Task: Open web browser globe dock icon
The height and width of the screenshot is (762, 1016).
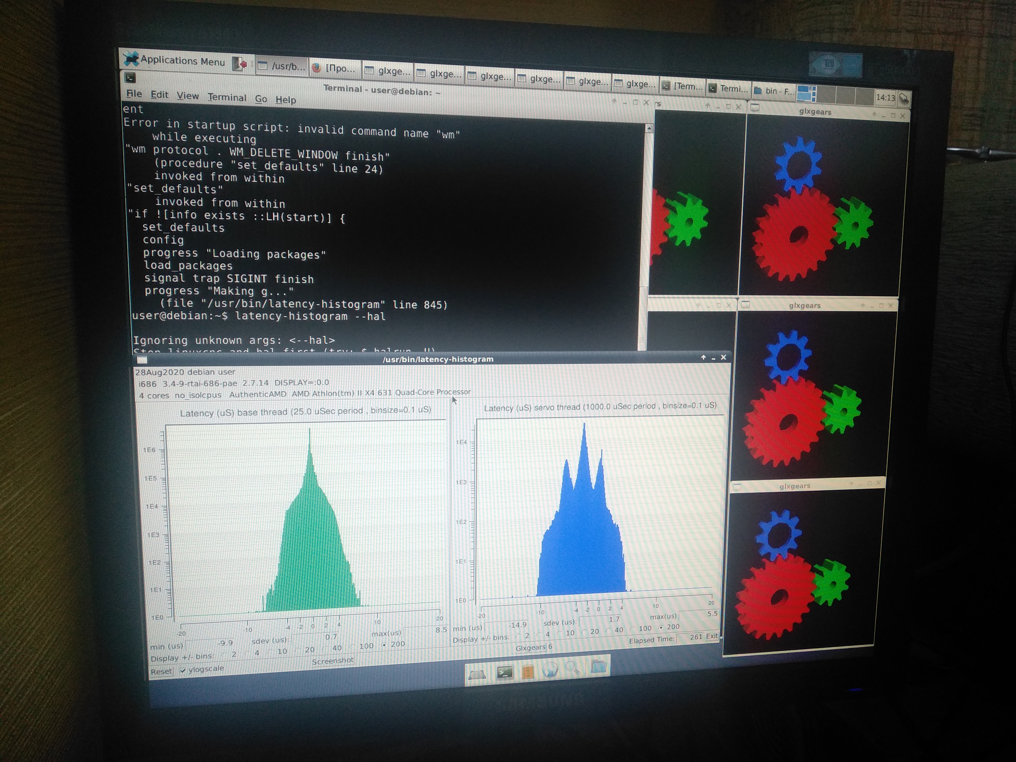Action: coord(550,670)
